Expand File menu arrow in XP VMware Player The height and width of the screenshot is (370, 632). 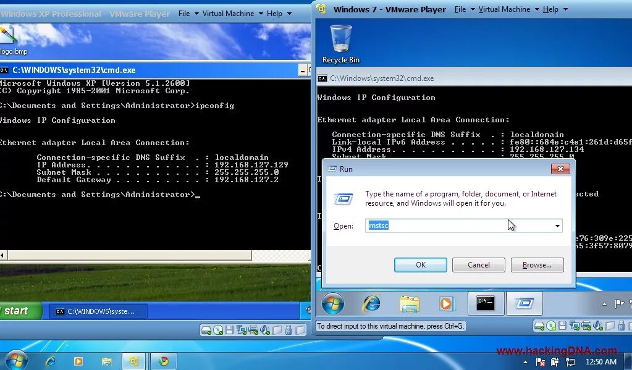[x=196, y=14]
